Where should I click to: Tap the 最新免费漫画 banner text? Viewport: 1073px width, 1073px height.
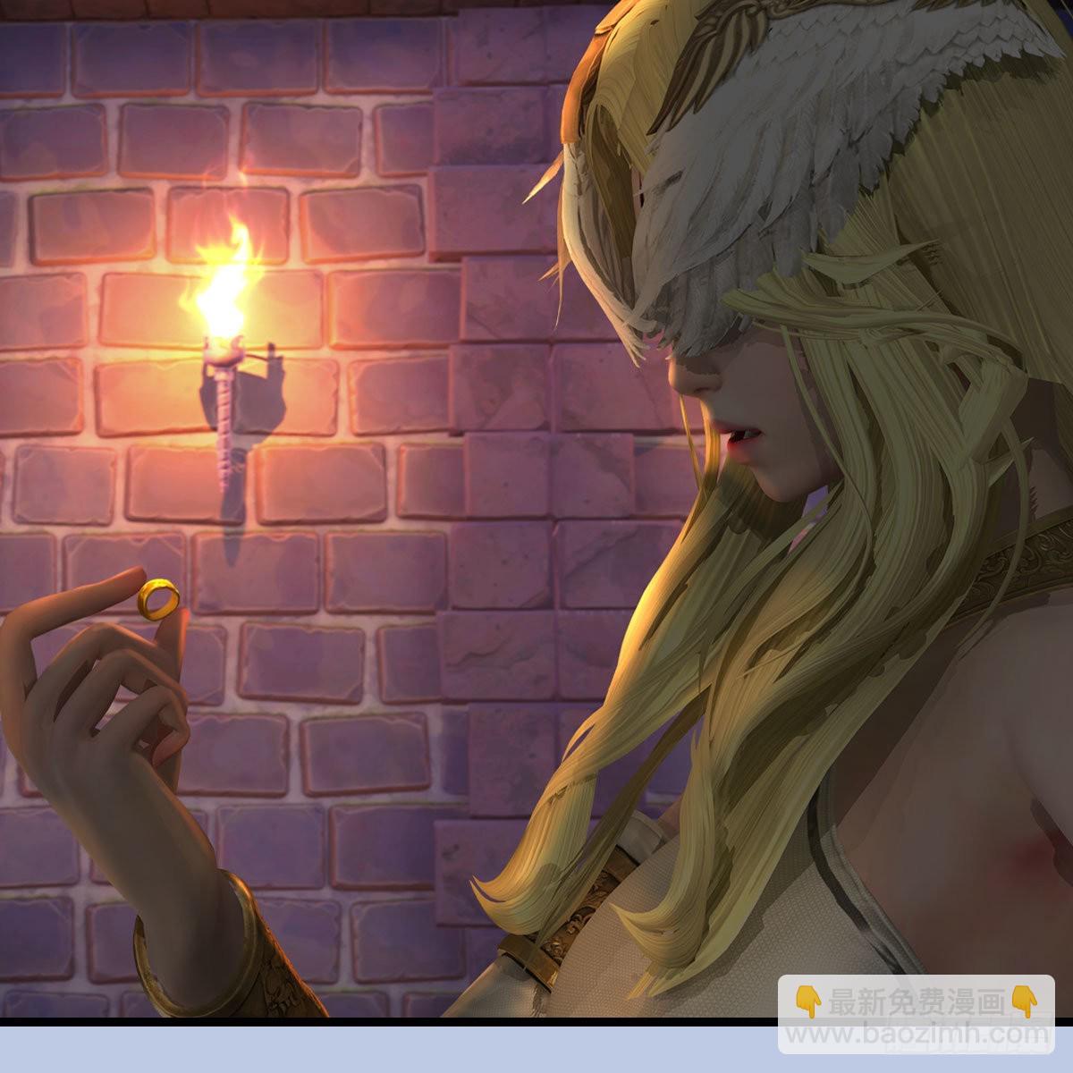click(x=916, y=1001)
